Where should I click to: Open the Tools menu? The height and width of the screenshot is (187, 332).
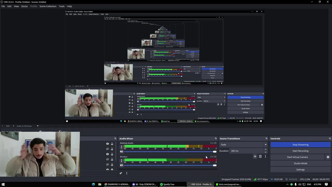pyautogui.click(x=62, y=6)
